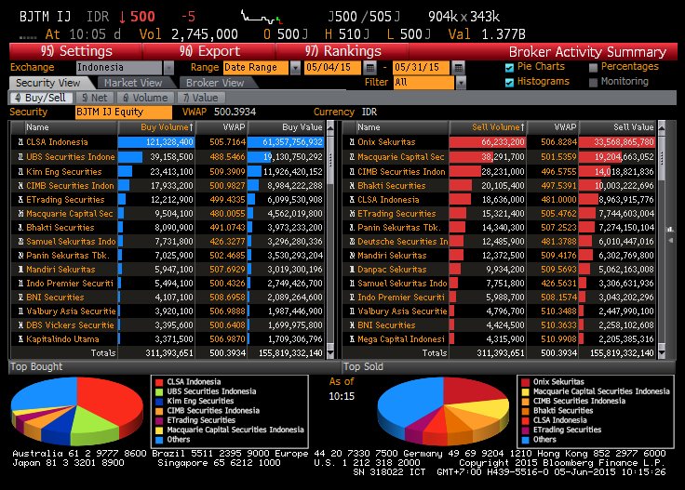Toggle the Histograms checkbox
This screenshot has width=685, height=490.
coord(509,82)
